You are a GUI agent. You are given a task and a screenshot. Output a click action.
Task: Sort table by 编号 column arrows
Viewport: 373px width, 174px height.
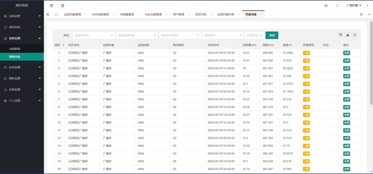pyautogui.click(x=63, y=45)
